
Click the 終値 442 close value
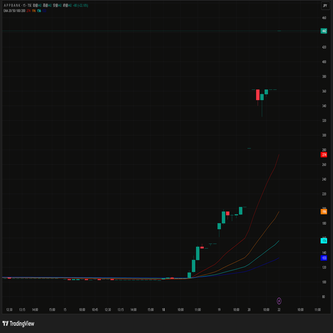pos(67,6)
